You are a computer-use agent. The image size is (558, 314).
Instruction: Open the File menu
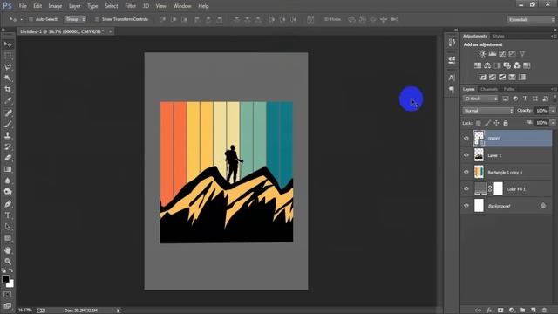pyautogui.click(x=23, y=6)
